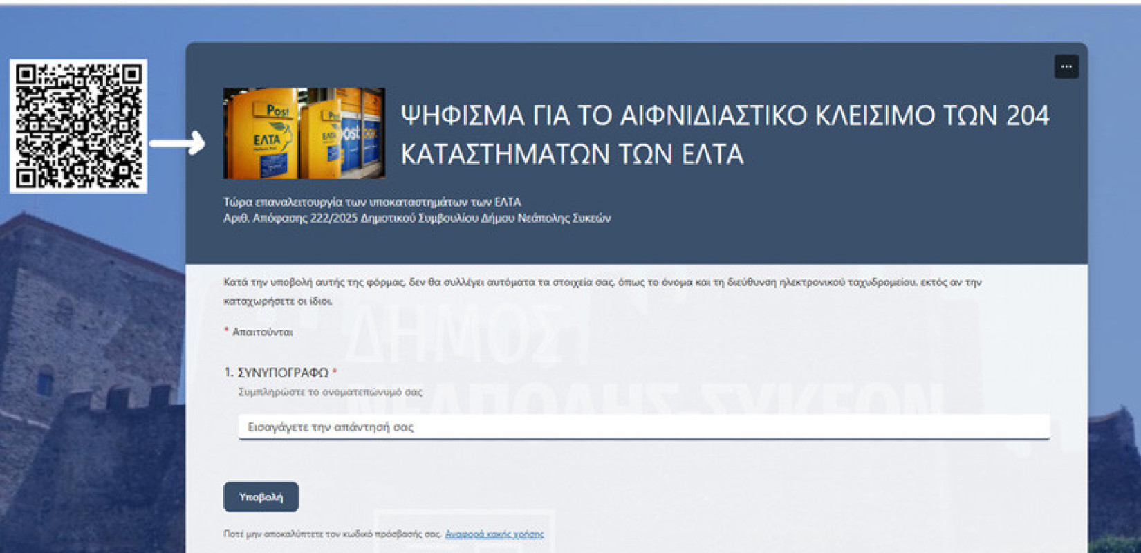Click the text Αριθ. Απόφασης 222/2025
This screenshot has width=1141, height=553.
click(x=290, y=218)
